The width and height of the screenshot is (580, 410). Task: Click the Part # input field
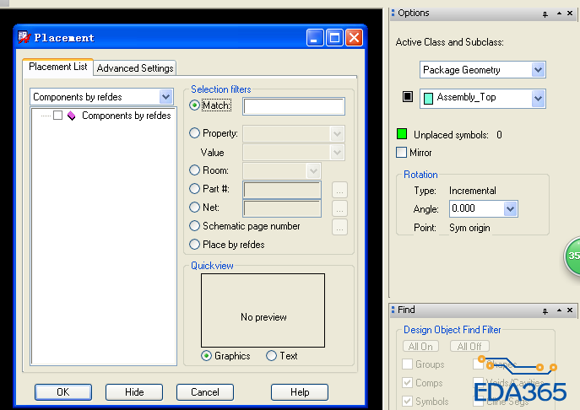[282, 190]
